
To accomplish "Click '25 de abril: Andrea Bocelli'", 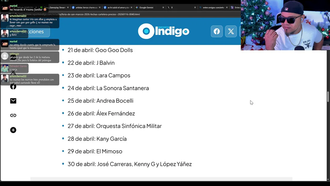I will point(100,101).
